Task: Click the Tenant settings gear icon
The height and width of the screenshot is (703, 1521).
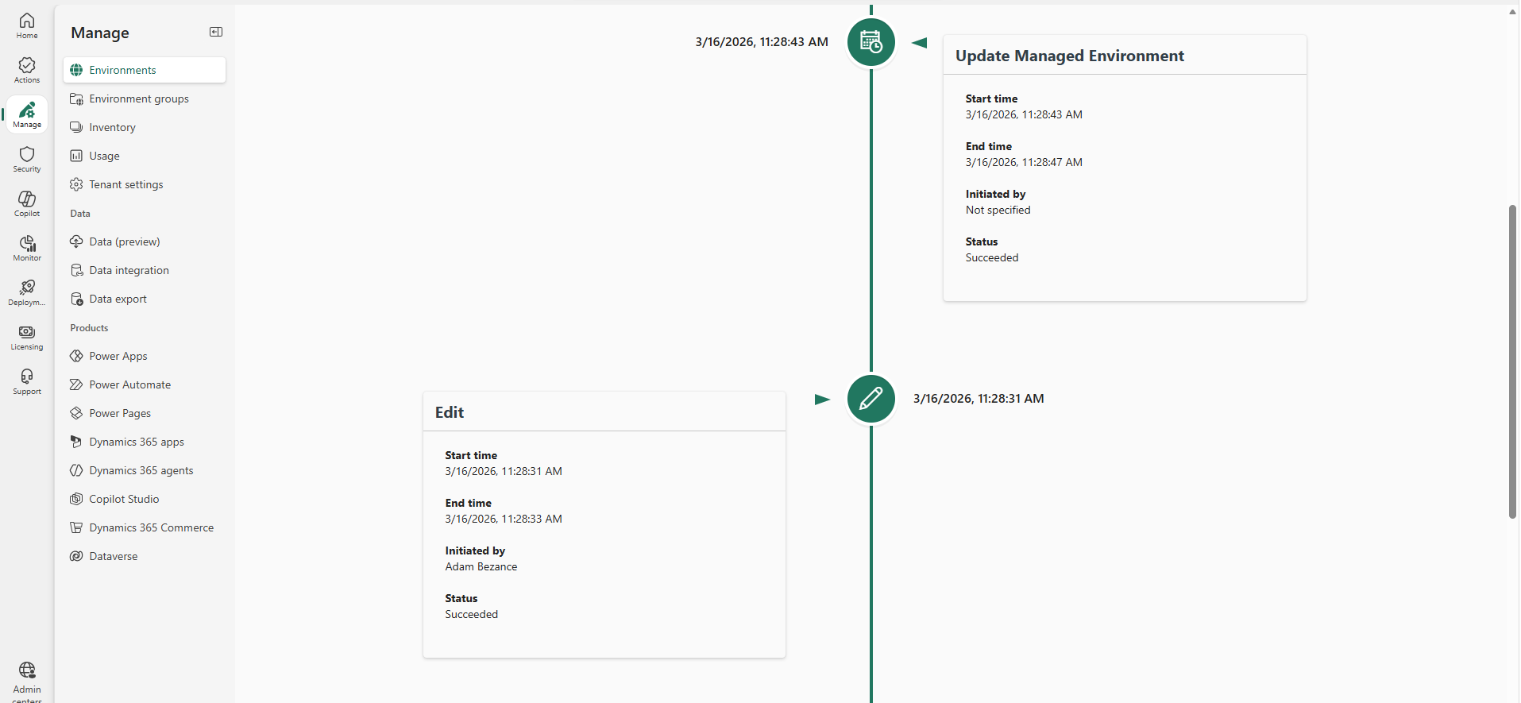Action: point(76,184)
